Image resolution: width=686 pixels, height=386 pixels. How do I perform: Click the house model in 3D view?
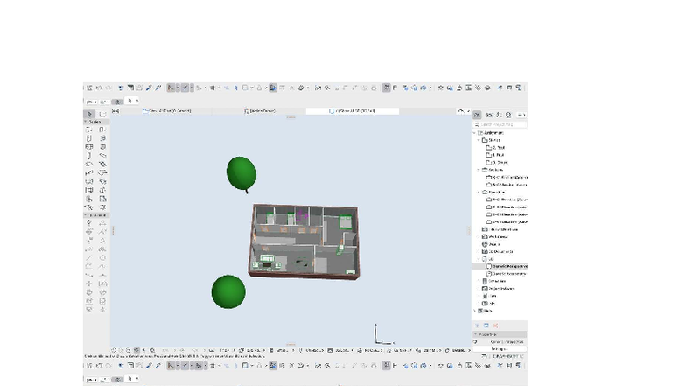(304, 242)
